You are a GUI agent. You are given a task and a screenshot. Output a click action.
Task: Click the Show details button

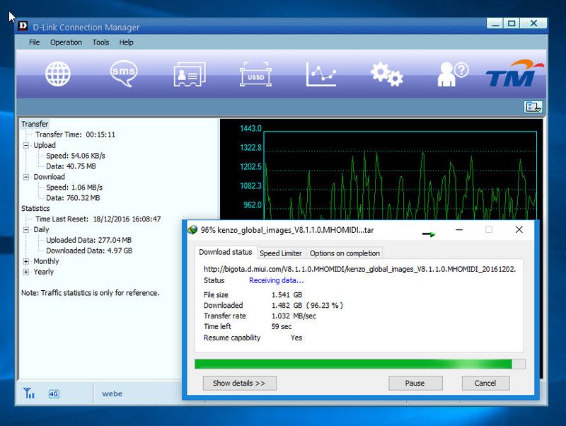click(239, 383)
